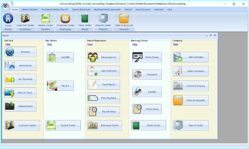Go to Home via the ribbon icon

click(x=8, y=20)
